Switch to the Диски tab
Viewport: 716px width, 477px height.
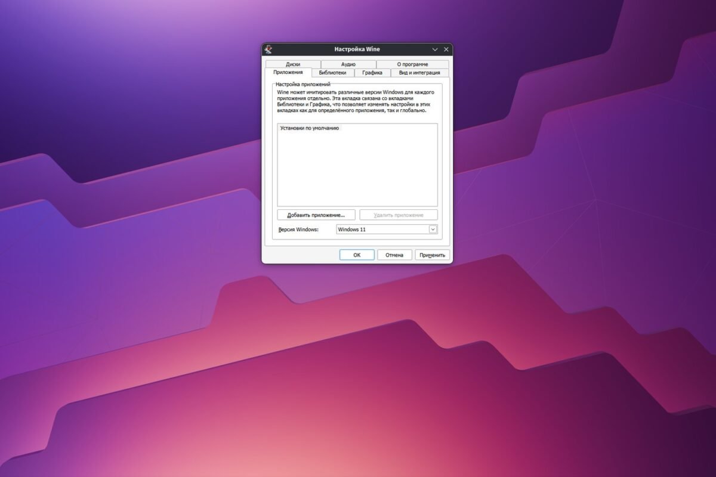tap(293, 64)
